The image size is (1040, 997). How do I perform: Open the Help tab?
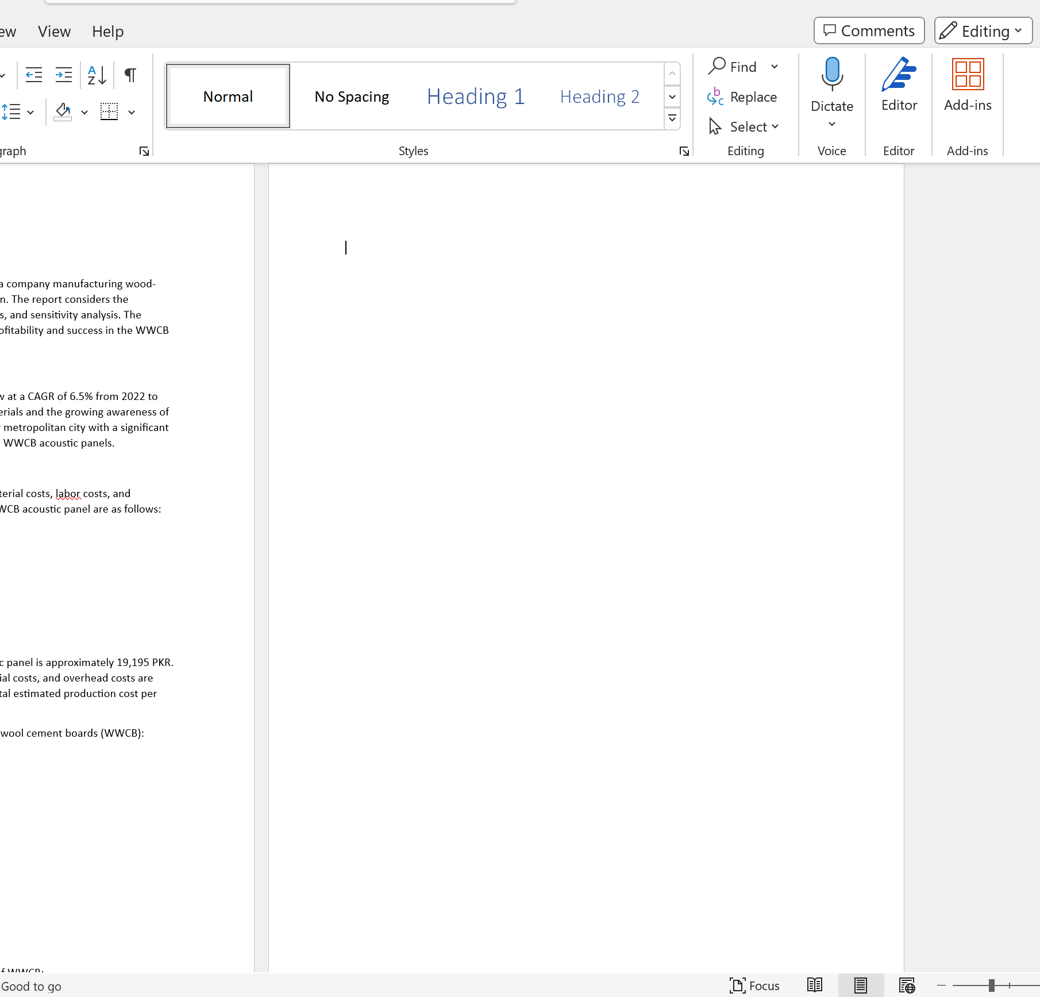pos(107,32)
